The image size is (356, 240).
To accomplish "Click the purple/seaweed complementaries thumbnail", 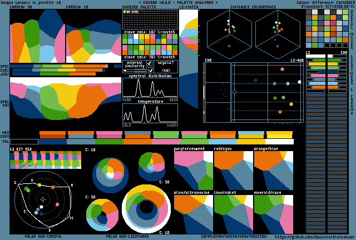I will tap(194, 171).
